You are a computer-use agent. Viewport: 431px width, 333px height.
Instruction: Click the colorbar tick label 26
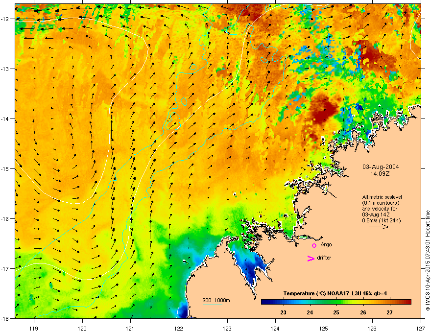point(363,312)
